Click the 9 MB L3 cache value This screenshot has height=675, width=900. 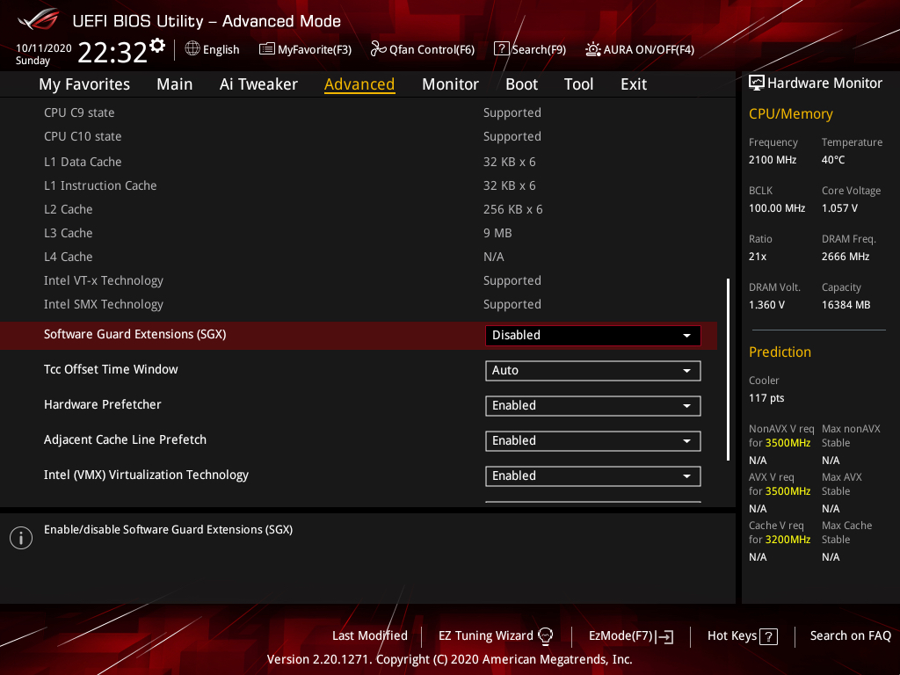(x=497, y=233)
